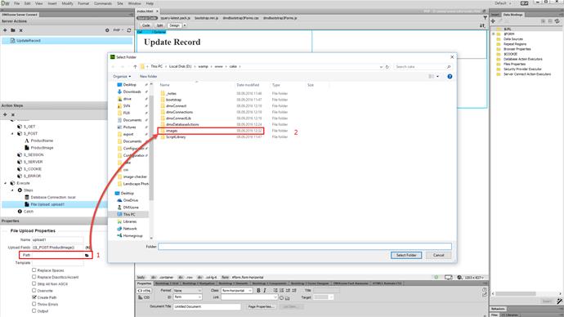Open help in Select Folder dialog
Viewport: 564px width, 317px height.
[450, 77]
